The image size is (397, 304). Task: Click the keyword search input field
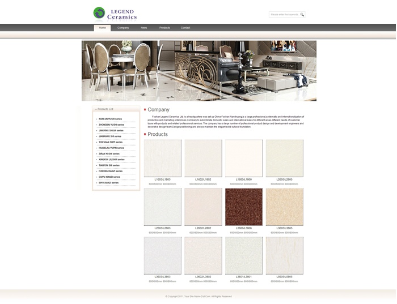[x=284, y=15]
